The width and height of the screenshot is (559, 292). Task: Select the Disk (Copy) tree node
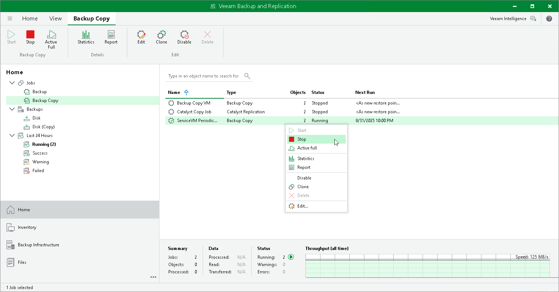point(39,127)
